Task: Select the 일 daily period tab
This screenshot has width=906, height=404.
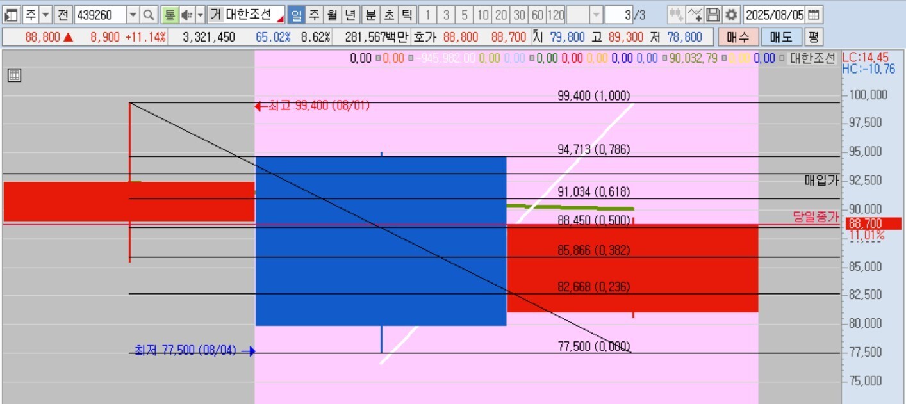Action: click(x=296, y=15)
